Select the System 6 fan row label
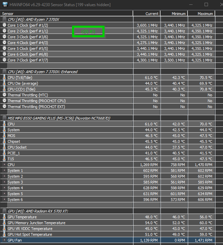The width and height of the screenshot is (223, 245). pos(15,200)
